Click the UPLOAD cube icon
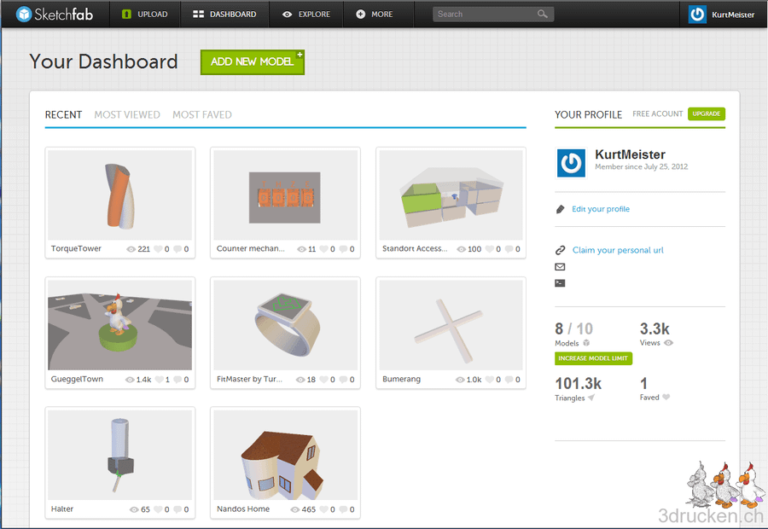 [x=127, y=14]
